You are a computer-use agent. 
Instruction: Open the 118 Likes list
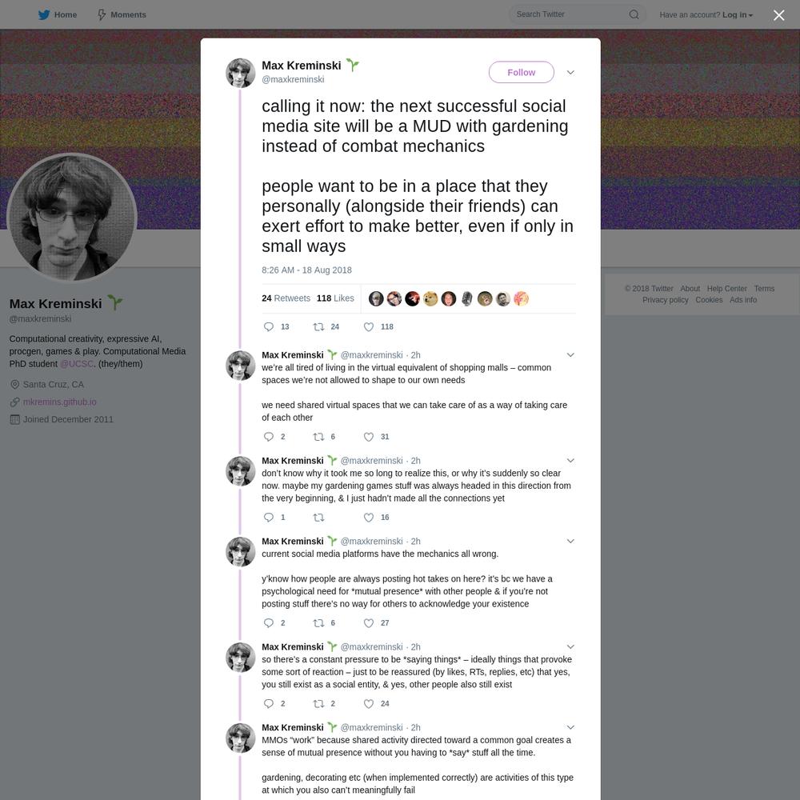[x=335, y=298]
